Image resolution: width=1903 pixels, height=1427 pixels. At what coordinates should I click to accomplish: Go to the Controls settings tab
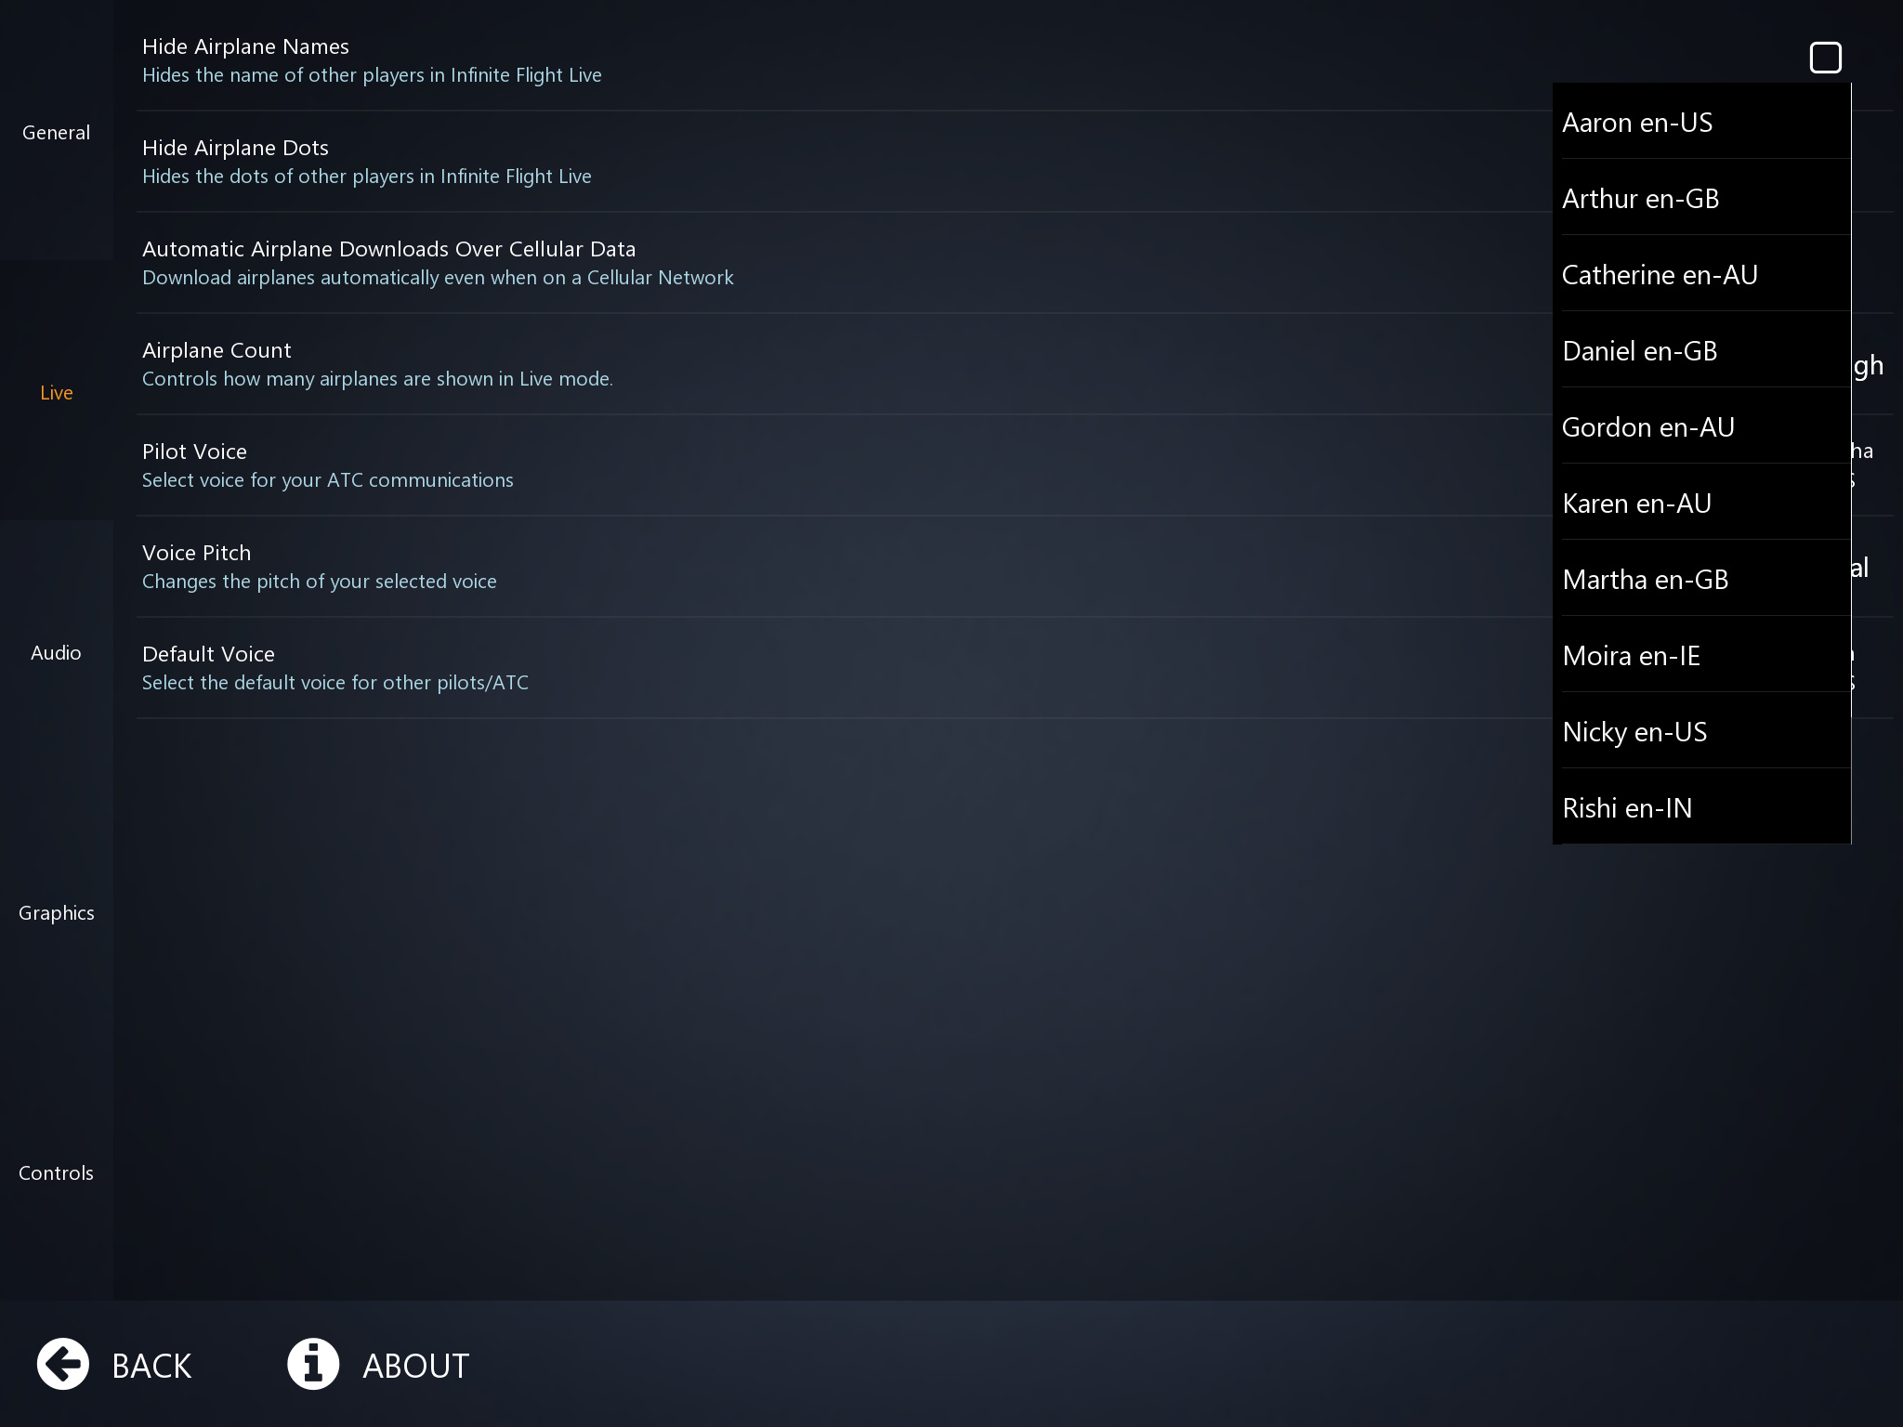coord(57,1173)
